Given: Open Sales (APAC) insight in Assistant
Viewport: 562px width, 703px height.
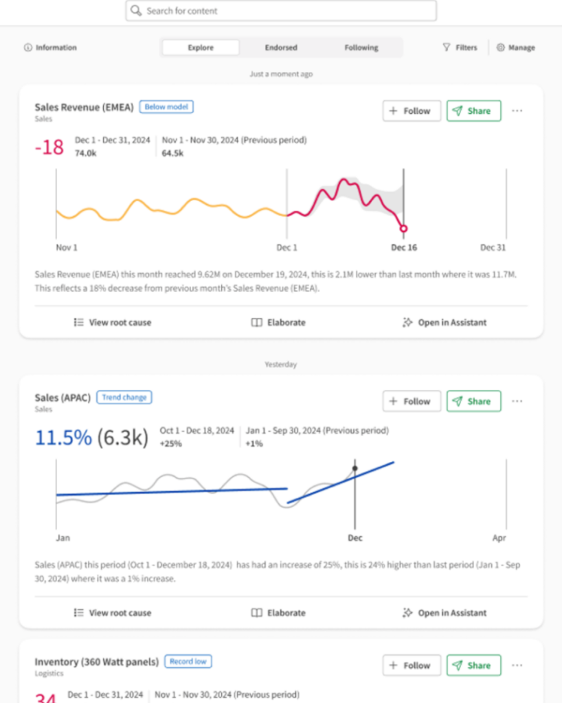Looking at the screenshot, I should click(445, 613).
